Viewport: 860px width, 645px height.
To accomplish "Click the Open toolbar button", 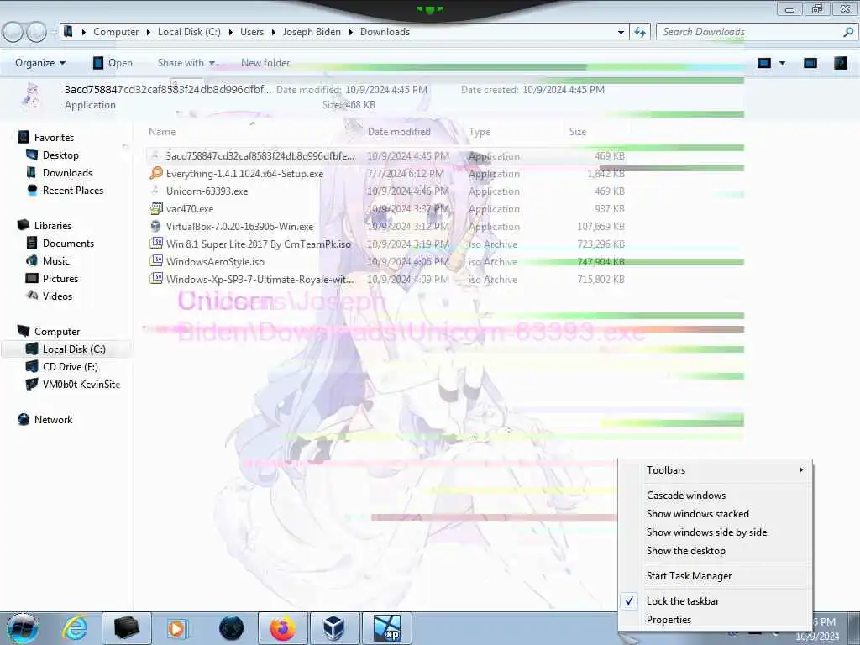I will click(113, 63).
